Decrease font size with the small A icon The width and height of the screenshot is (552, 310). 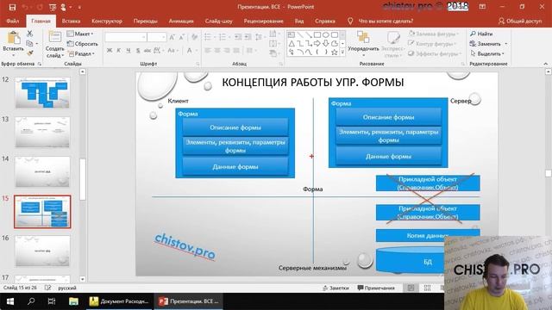(x=182, y=37)
